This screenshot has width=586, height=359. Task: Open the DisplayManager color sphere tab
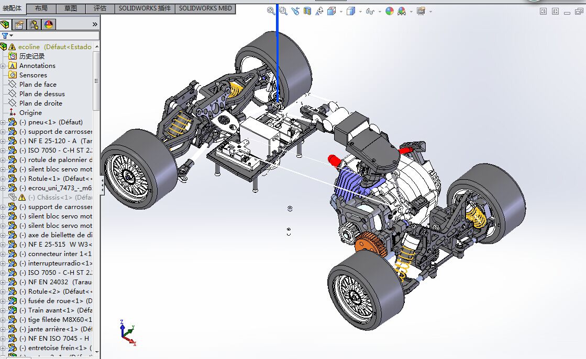[x=48, y=25]
